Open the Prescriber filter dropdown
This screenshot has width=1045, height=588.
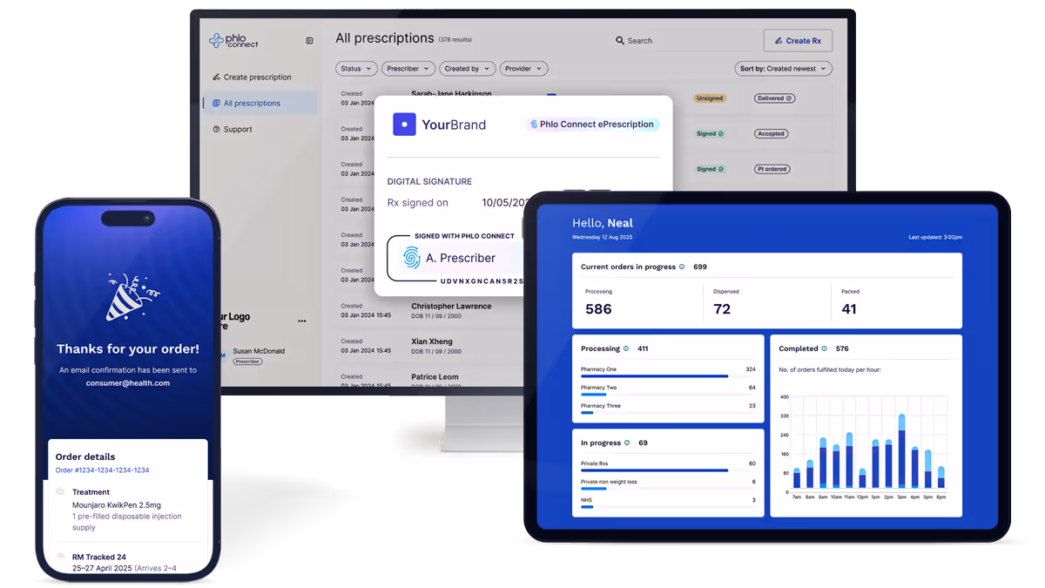408,69
